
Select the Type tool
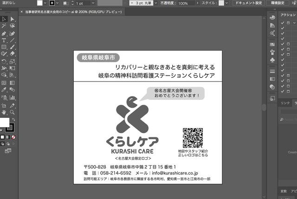pos(4,40)
